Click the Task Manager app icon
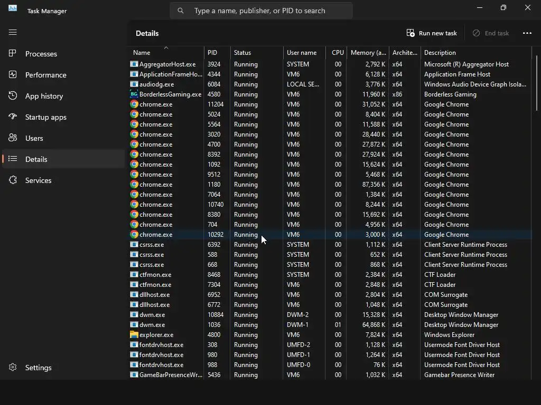This screenshot has height=405, width=541. point(13,8)
